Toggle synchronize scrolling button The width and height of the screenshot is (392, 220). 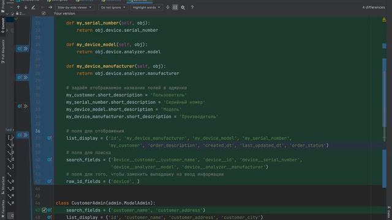175,7
